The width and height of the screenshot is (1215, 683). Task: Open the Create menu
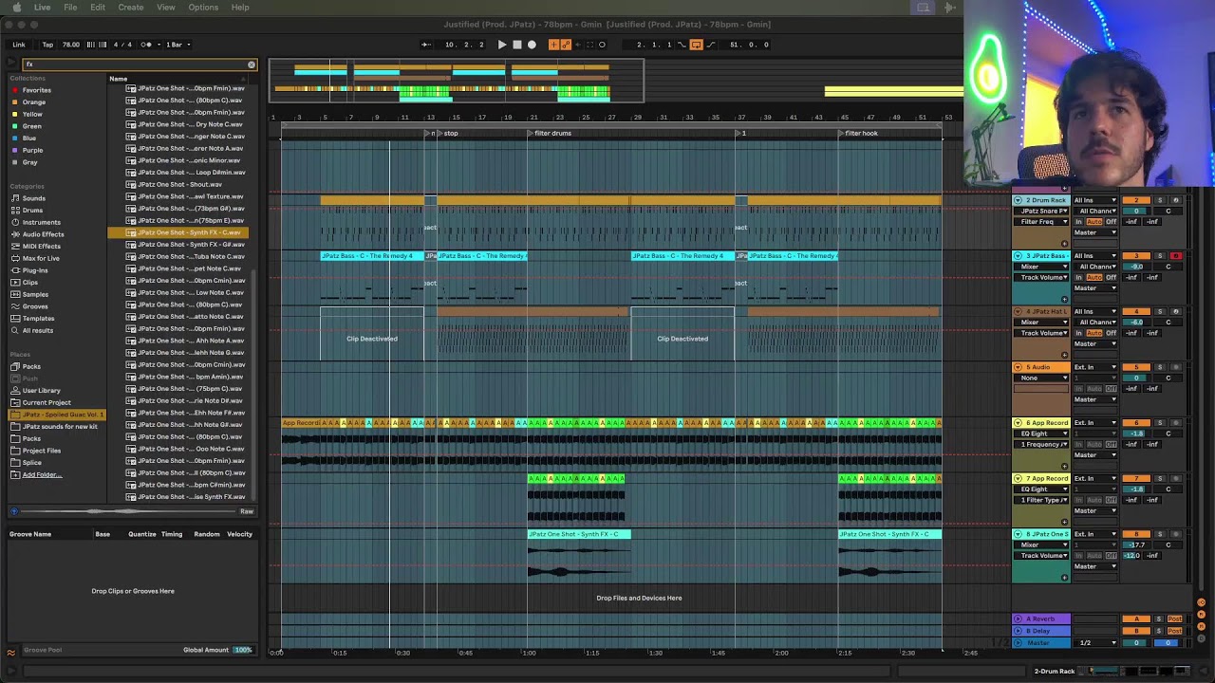[131, 8]
